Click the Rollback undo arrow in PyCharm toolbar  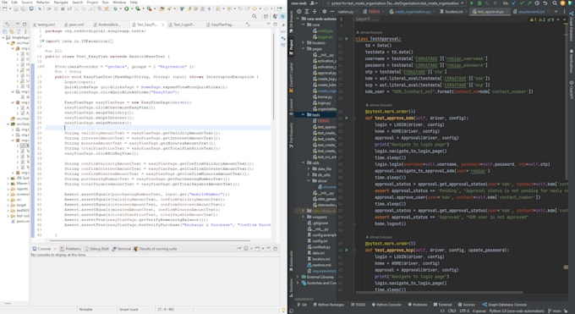click(x=545, y=3)
